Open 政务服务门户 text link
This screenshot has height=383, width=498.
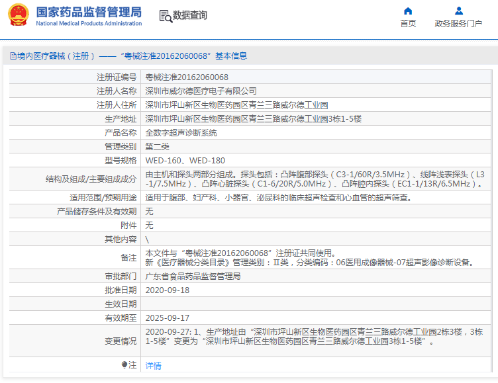[458, 23]
